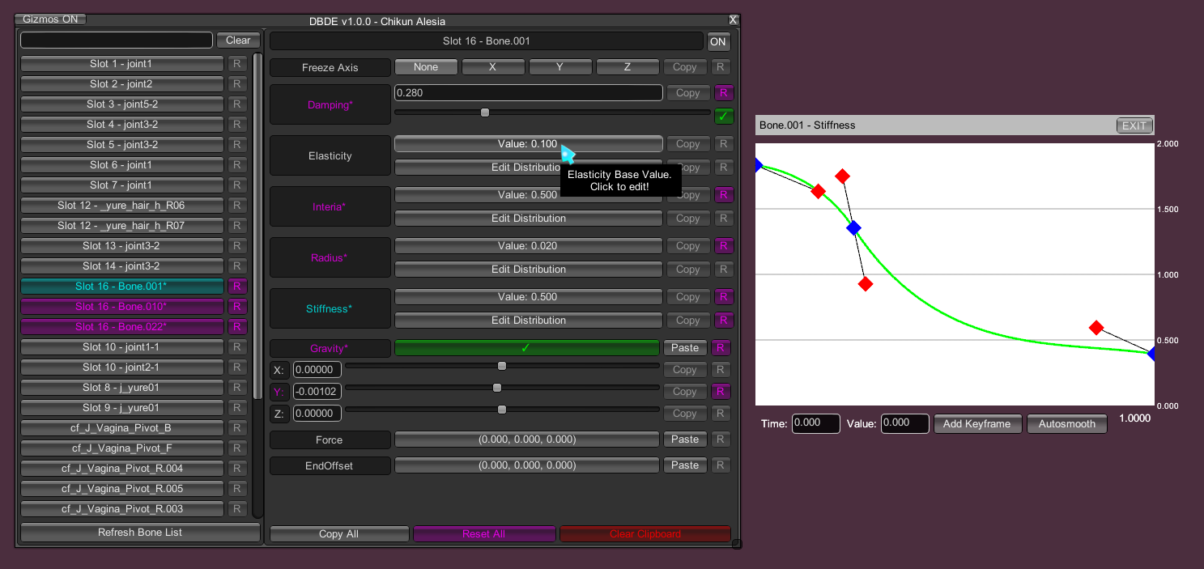Select the middle blue keyframe on Stiffness curve
The width and height of the screenshot is (1204, 569).
(853, 228)
